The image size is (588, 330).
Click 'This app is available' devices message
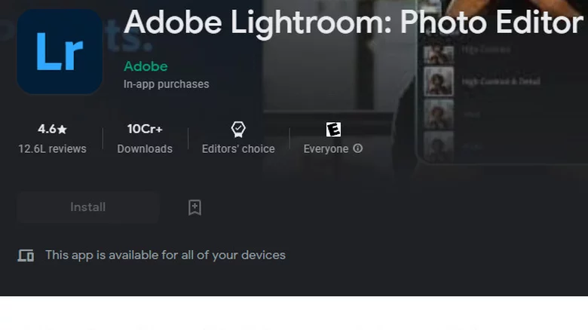tap(165, 255)
